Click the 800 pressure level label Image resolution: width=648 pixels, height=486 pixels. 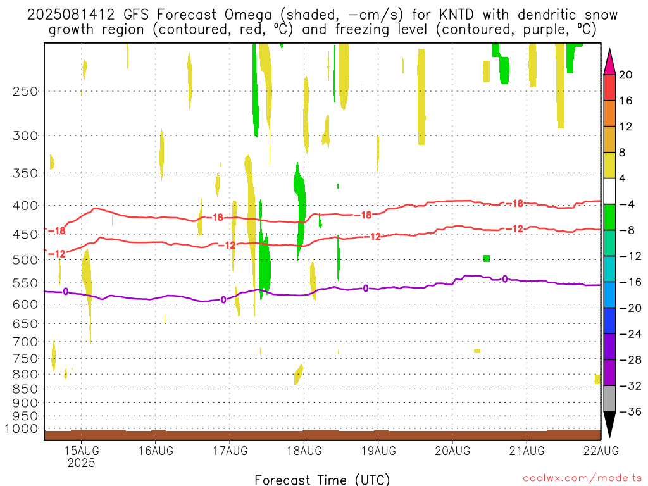(x=25, y=375)
